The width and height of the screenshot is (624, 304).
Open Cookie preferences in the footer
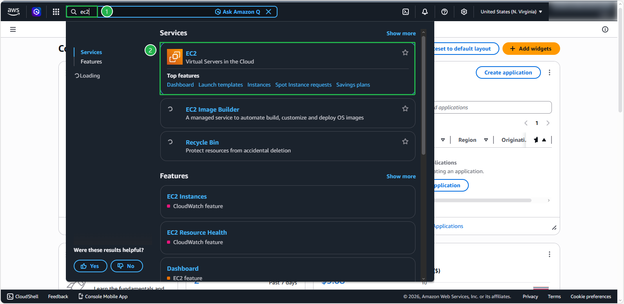click(x=591, y=297)
